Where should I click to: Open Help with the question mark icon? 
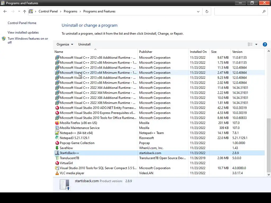265,44
